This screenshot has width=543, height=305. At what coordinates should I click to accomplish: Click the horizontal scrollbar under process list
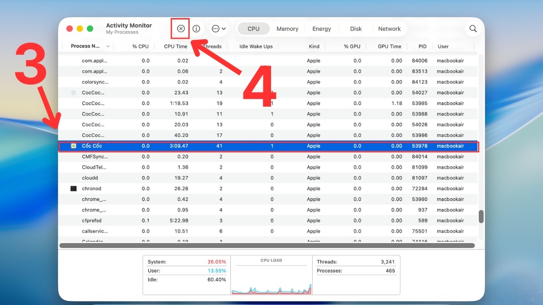(x=267, y=246)
